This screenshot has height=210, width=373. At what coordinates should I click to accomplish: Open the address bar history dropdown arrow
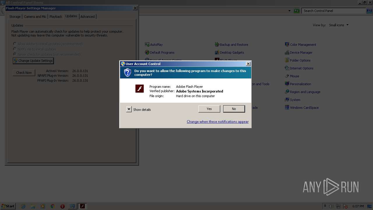pos(289,11)
